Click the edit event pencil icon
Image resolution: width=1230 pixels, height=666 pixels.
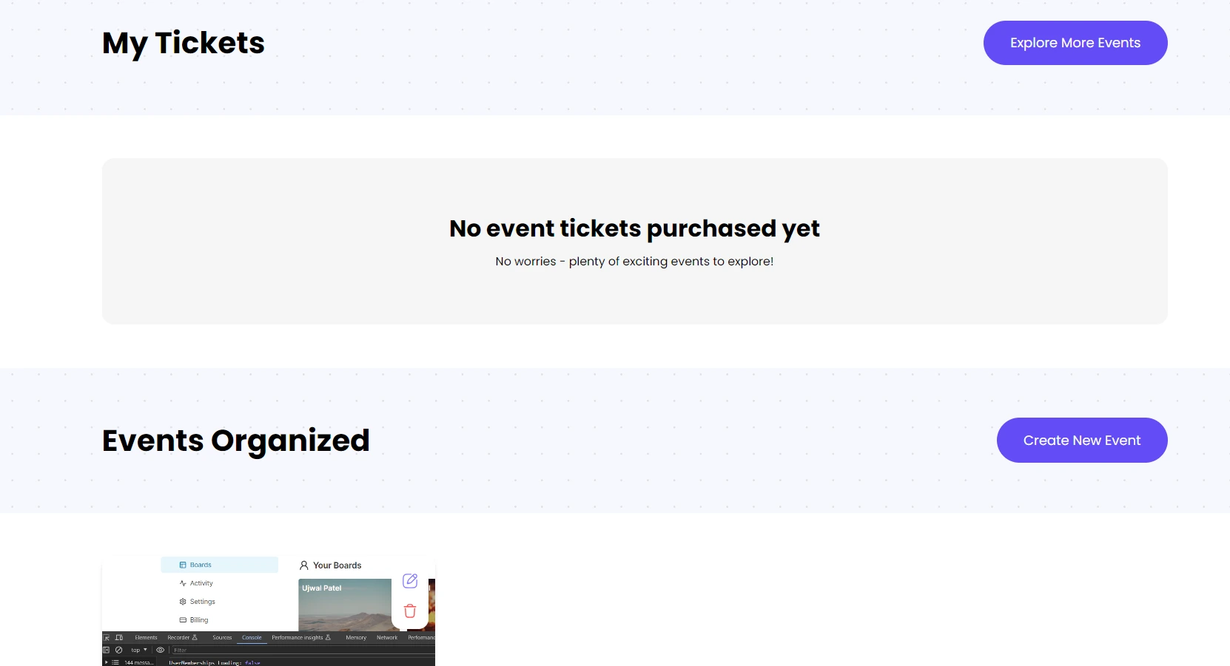410,581
